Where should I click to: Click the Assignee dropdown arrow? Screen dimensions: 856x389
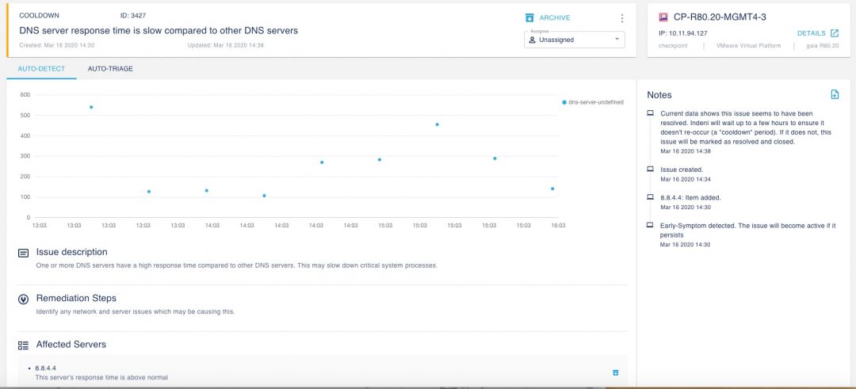click(617, 40)
